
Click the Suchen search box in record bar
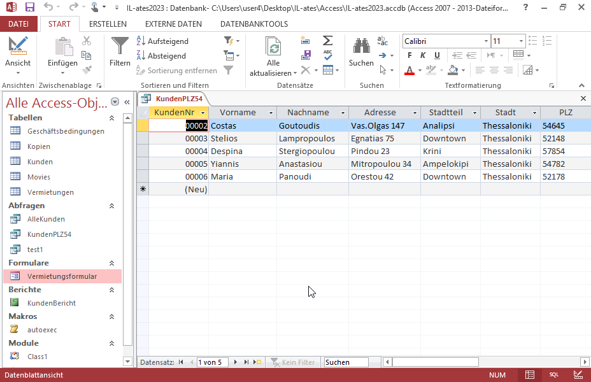point(346,362)
